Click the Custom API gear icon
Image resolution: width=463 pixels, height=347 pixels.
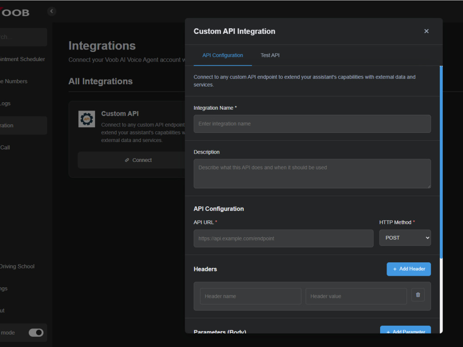coord(87,119)
